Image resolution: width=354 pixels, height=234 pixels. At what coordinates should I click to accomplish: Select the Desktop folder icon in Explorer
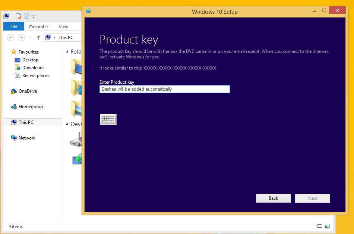(x=76, y=67)
